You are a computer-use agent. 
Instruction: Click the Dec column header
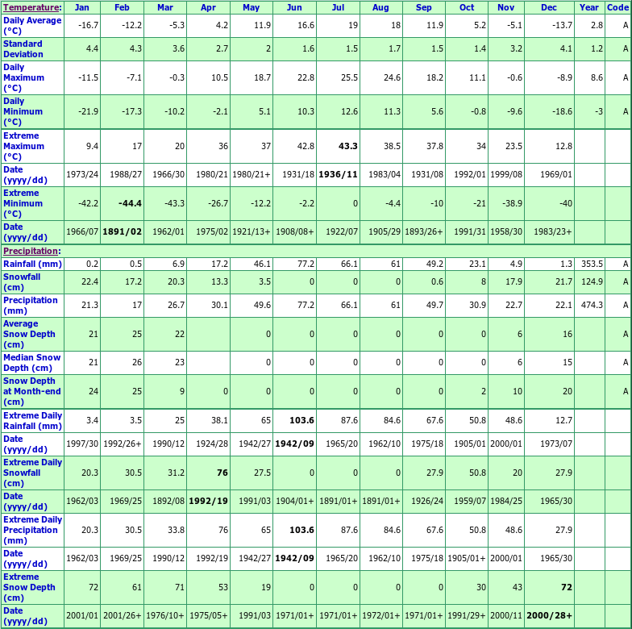click(549, 7)
